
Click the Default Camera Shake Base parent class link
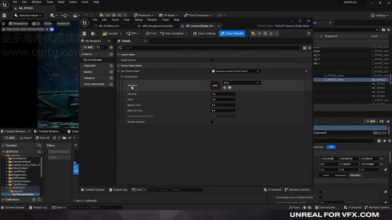tap(292, 26)
